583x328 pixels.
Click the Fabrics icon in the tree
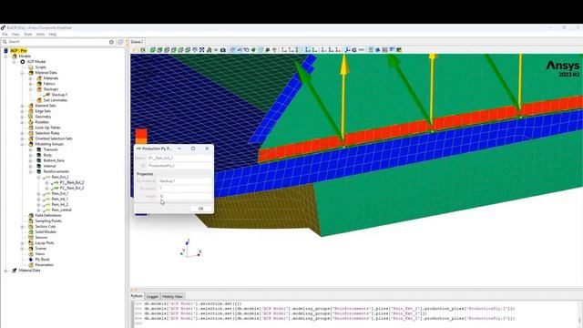pyautogui.click(x=39, y=84)
